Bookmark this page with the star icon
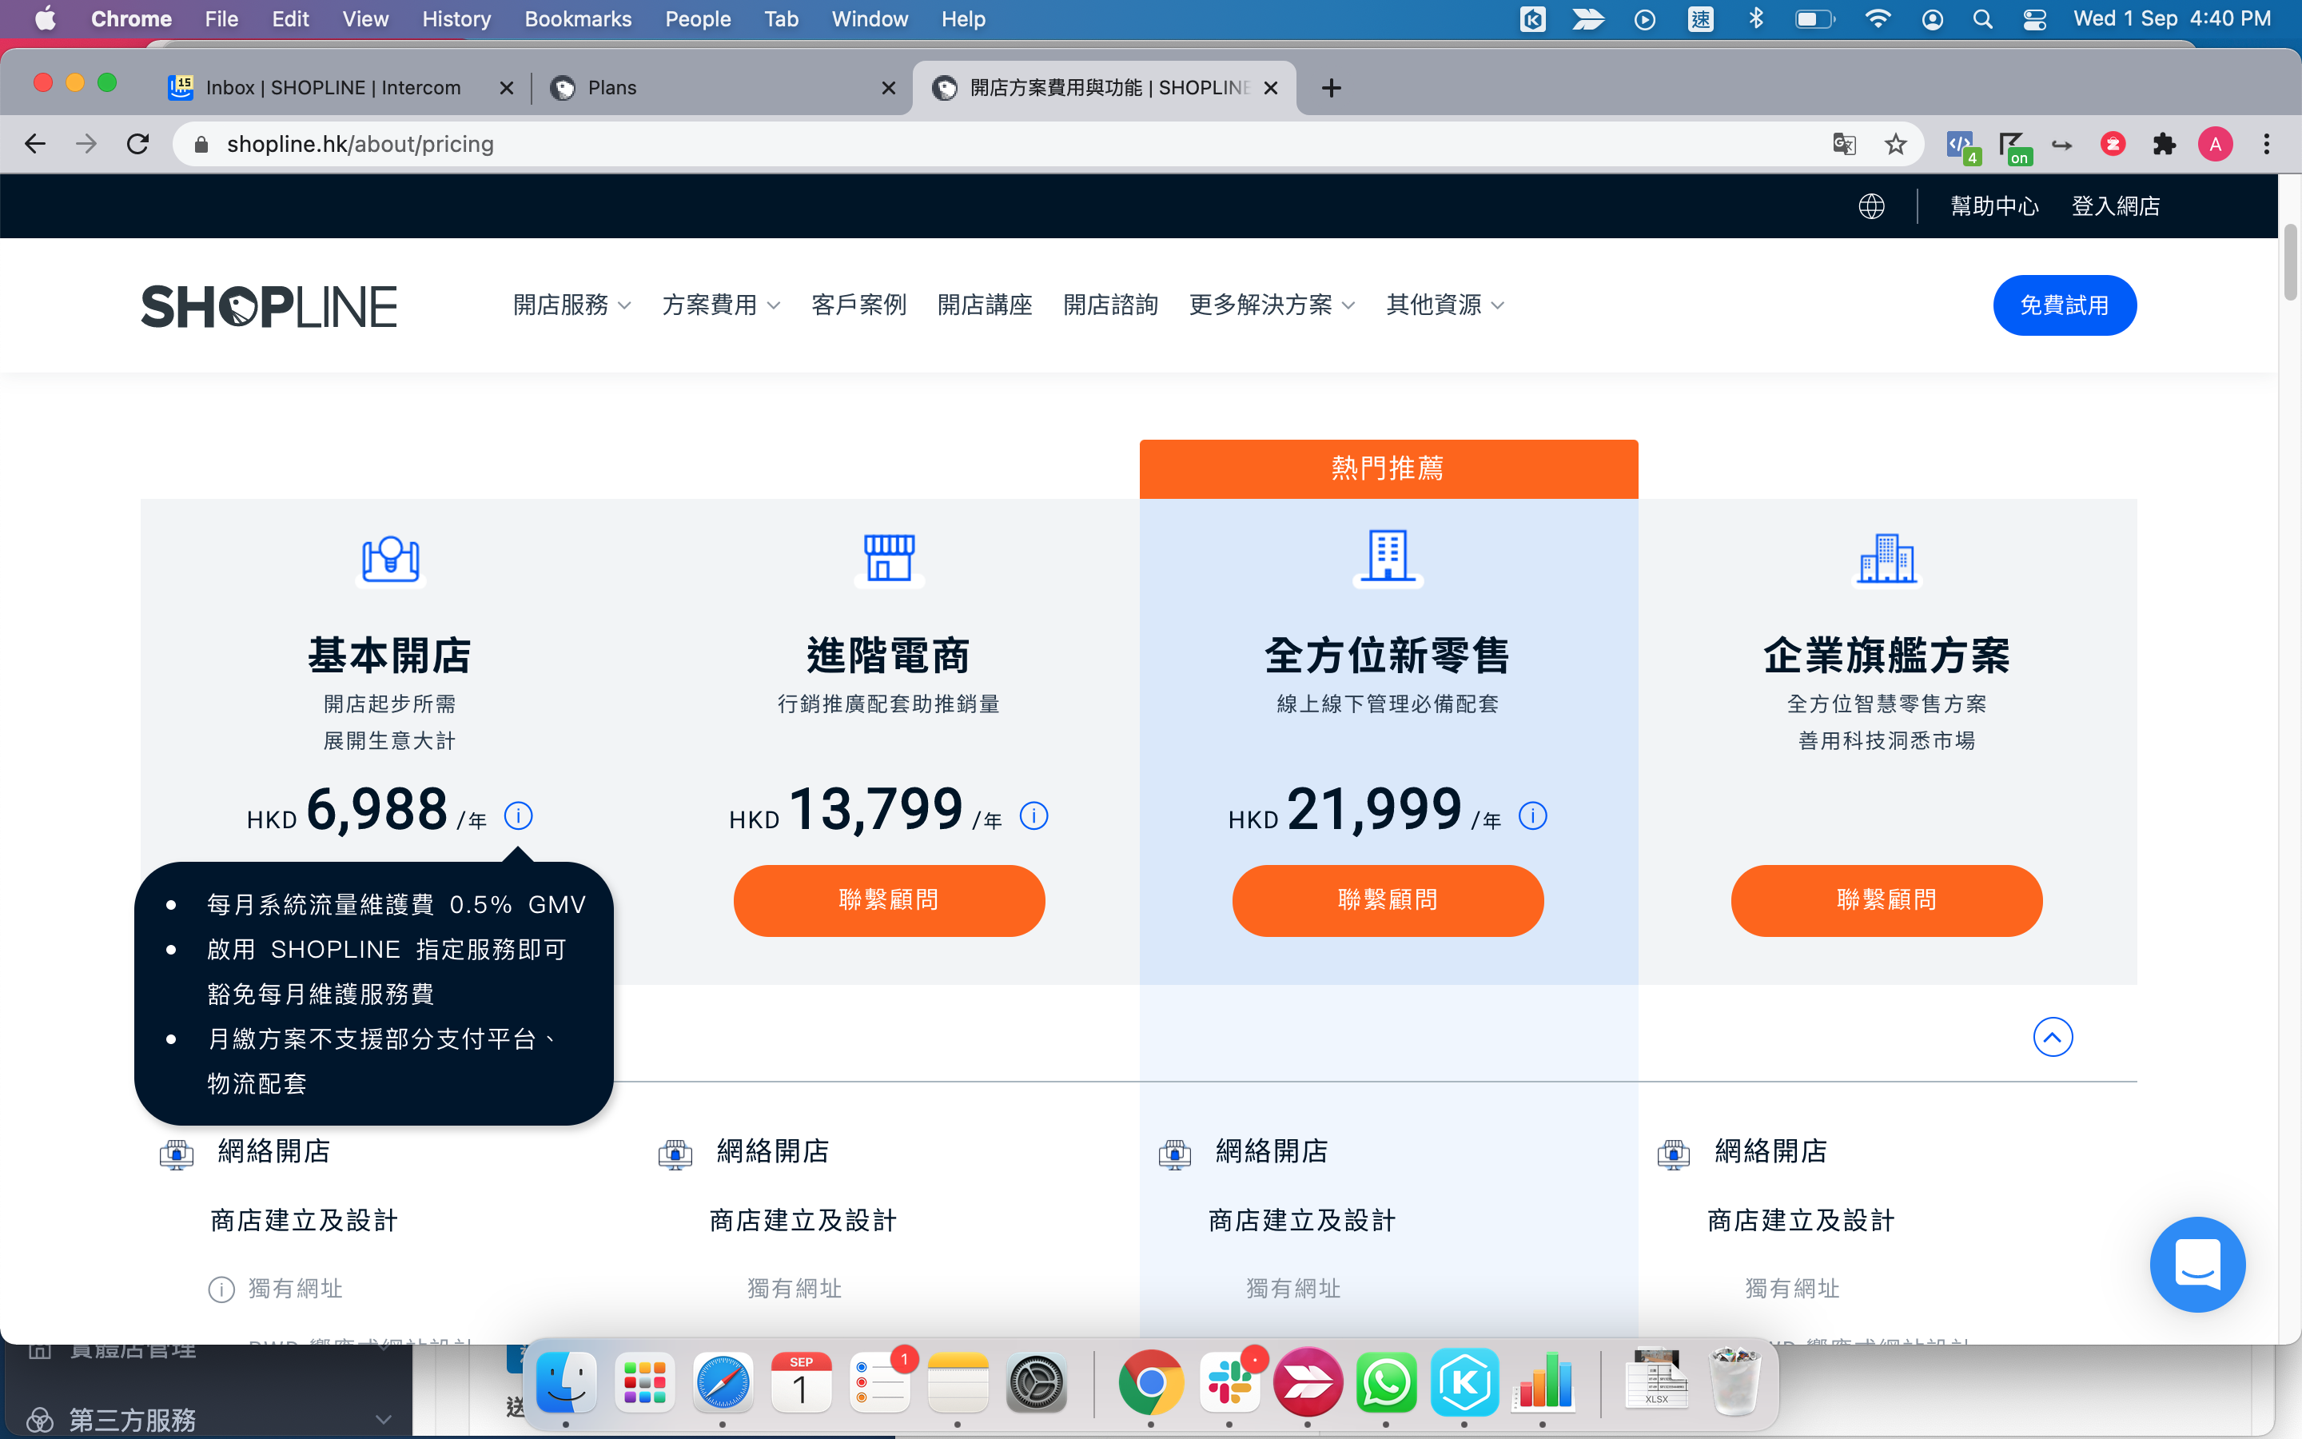2302x1439 pixels. pos(1896,144)
